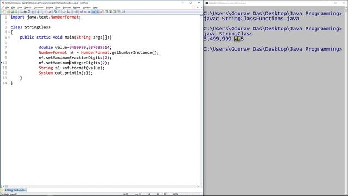Click the Find magnifier icon
Viewport: 348px width, 196px height.
[x=64, y=12]
